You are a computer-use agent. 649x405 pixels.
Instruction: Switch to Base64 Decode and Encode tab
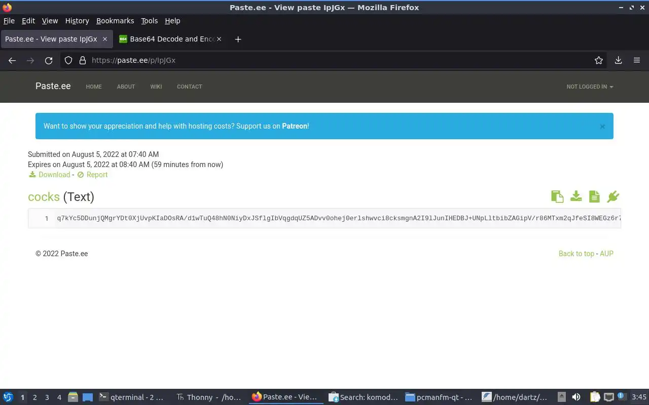point(170,39)
